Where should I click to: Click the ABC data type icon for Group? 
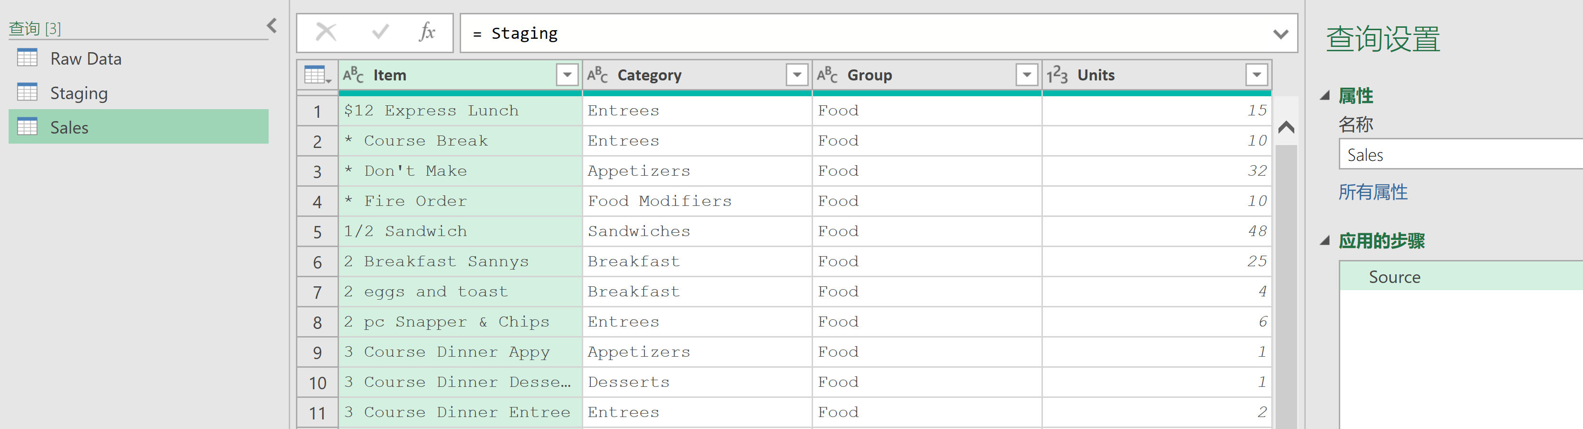(826, 75)
